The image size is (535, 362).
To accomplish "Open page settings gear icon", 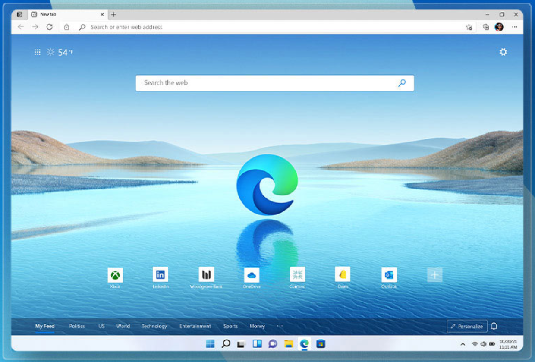I will click(503, 52).
